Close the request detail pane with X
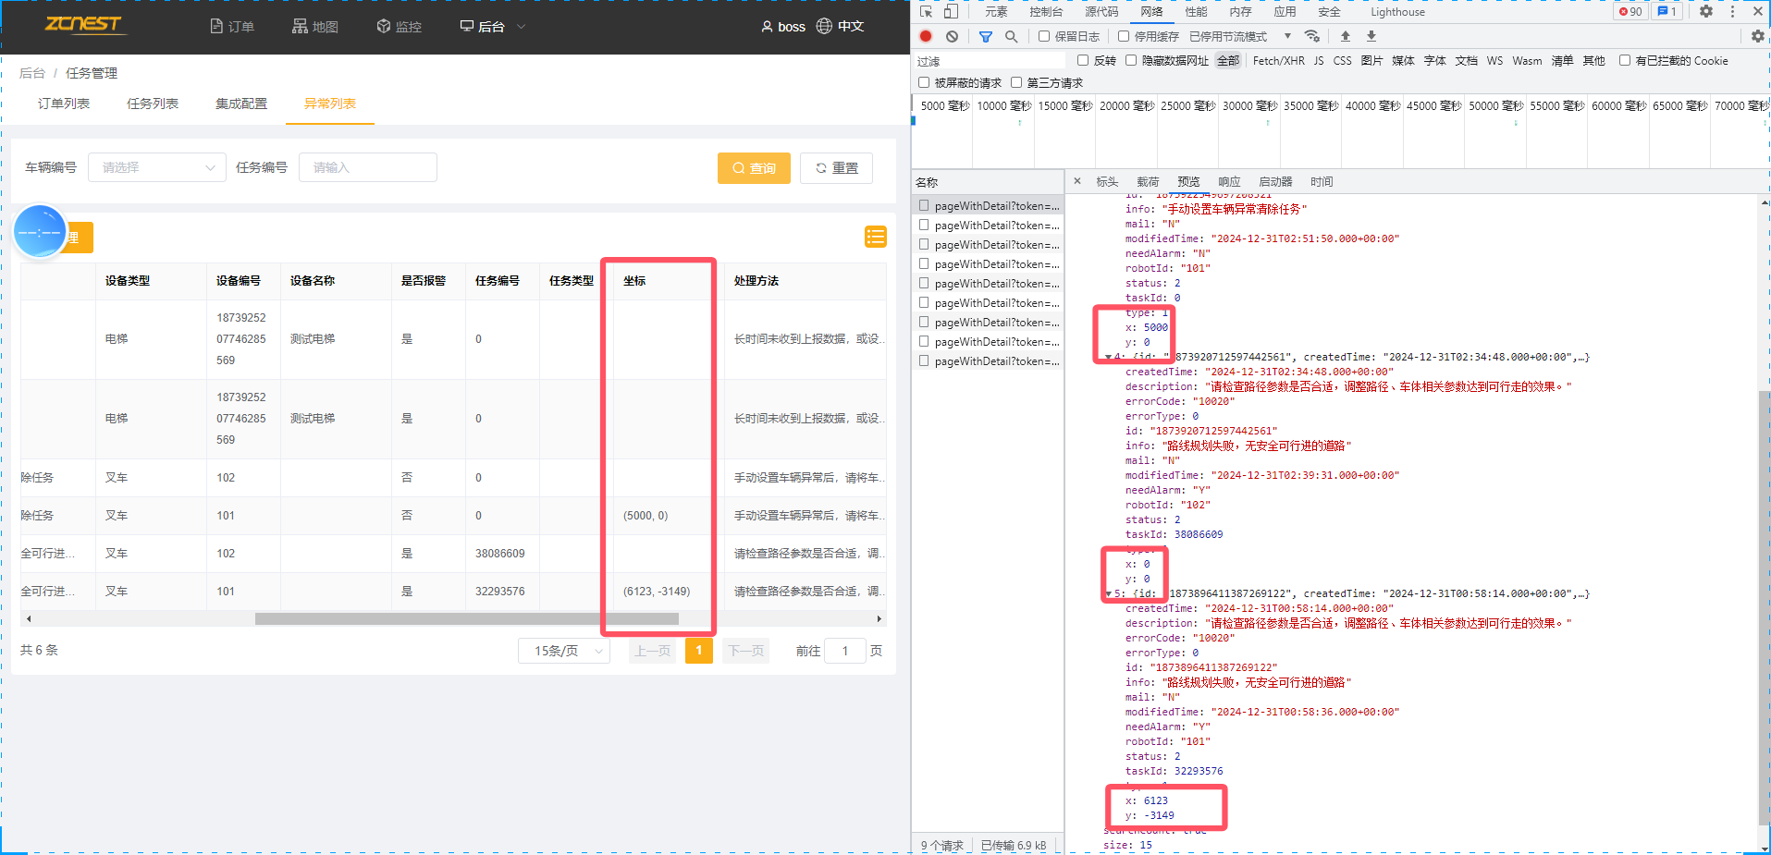 (1077, 181)
